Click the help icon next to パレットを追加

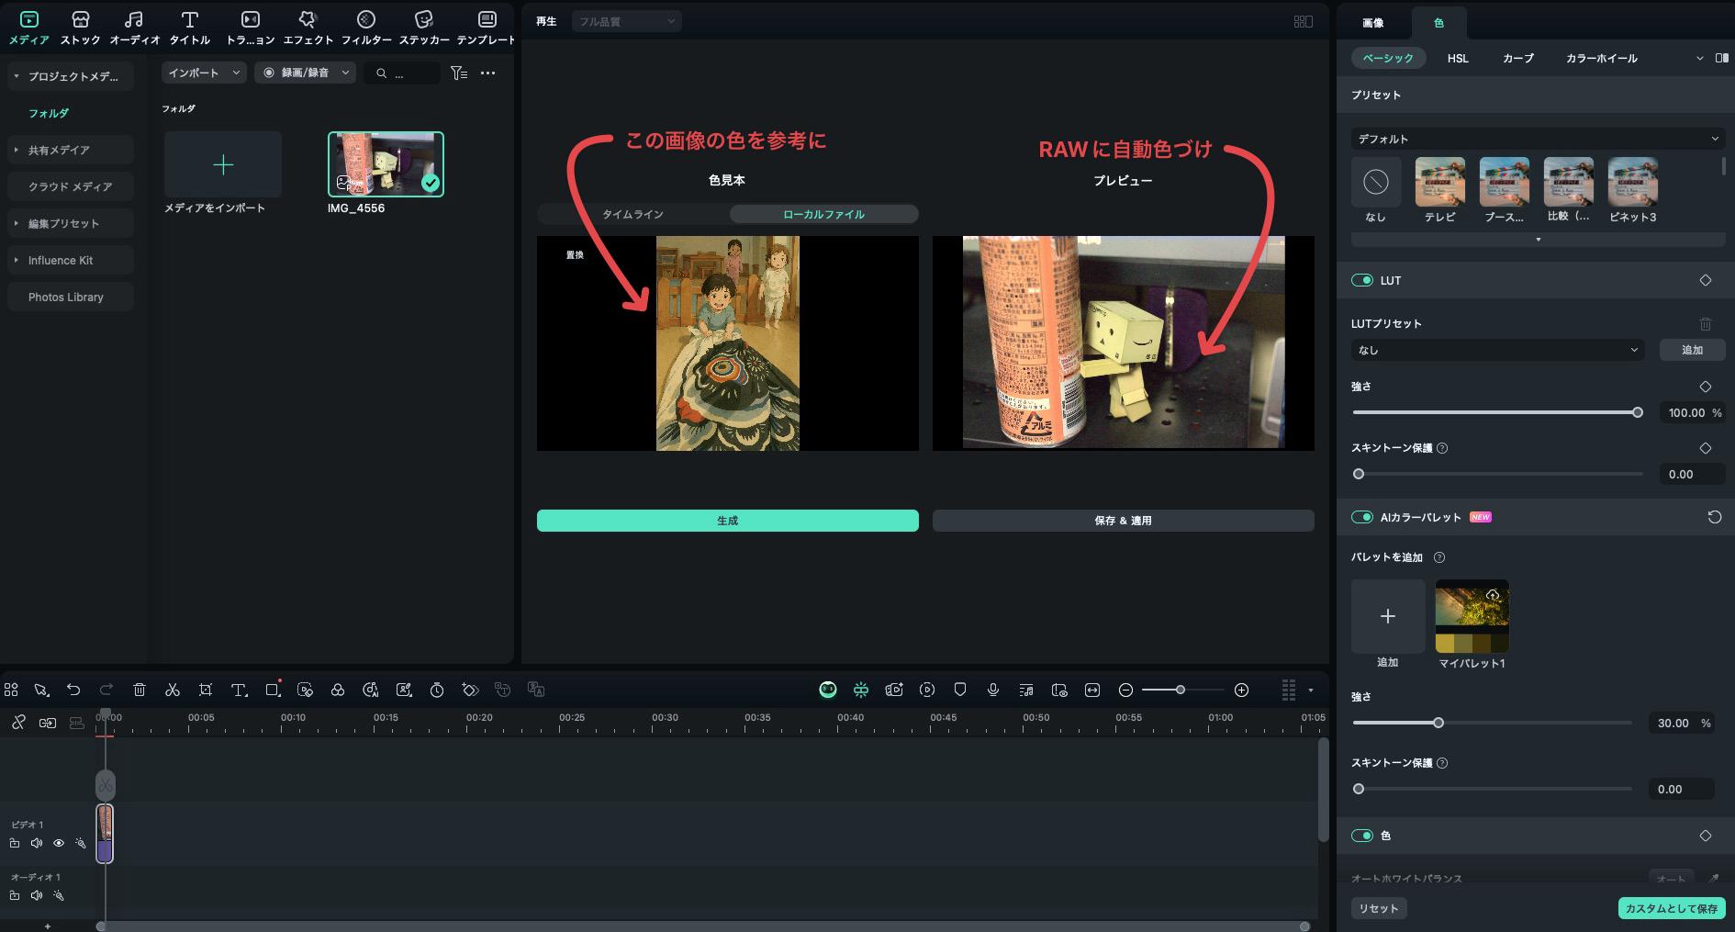point(1439,557)
